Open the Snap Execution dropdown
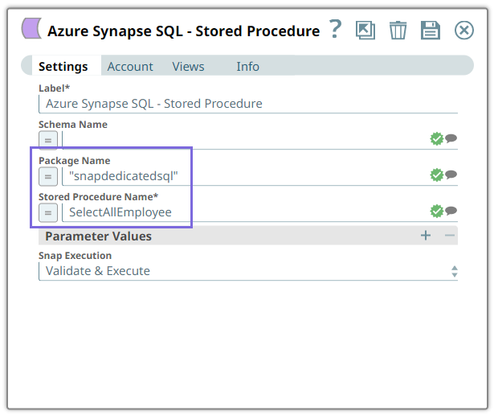 248,271
